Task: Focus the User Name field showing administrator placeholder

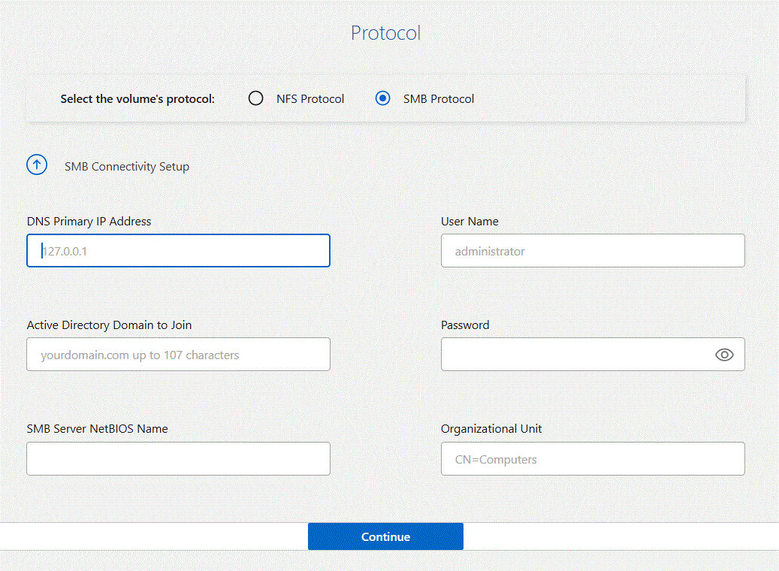Action: pos(592,250)
